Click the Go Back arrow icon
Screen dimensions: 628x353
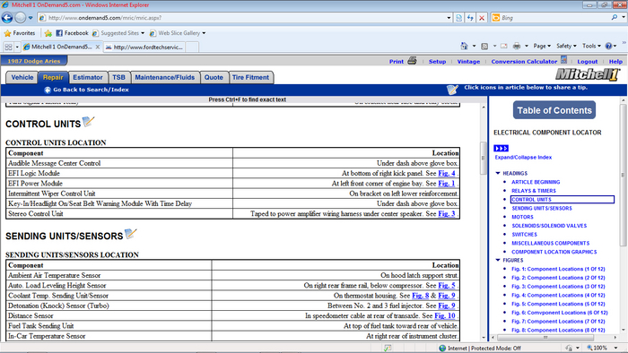[x=48, y=90]
